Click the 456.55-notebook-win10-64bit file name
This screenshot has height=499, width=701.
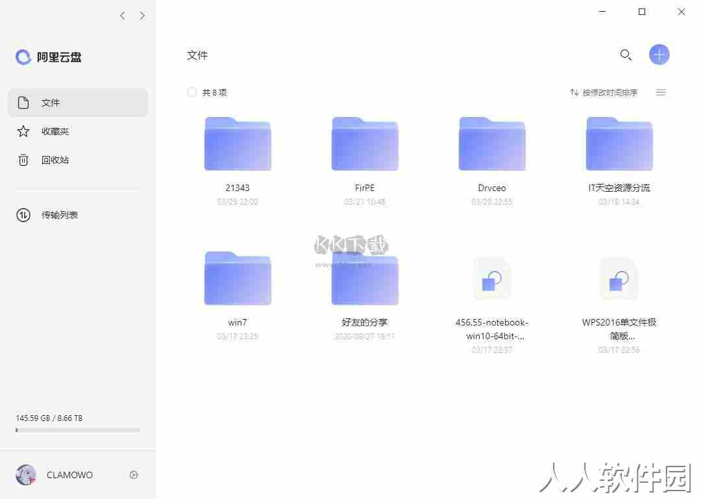pyautogui.click(x=492, y=329)
